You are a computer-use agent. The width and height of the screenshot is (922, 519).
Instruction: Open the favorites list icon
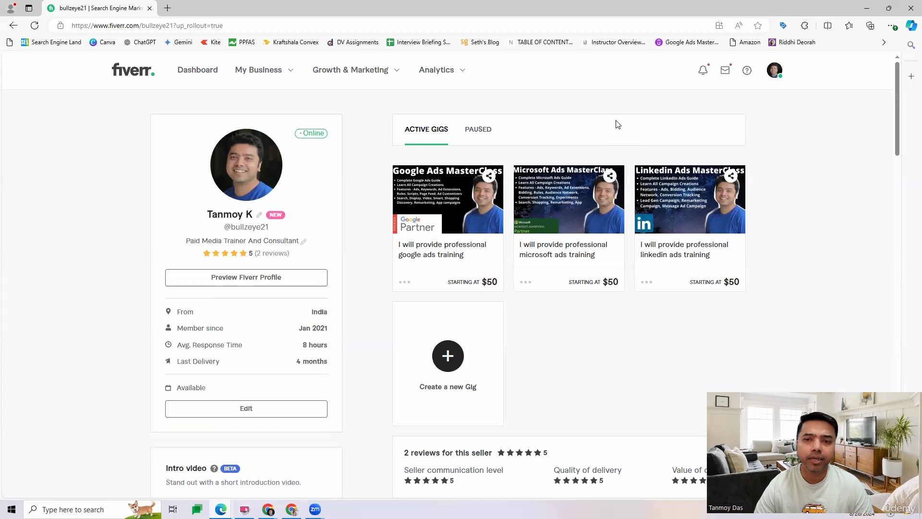[x=849, y=25]
